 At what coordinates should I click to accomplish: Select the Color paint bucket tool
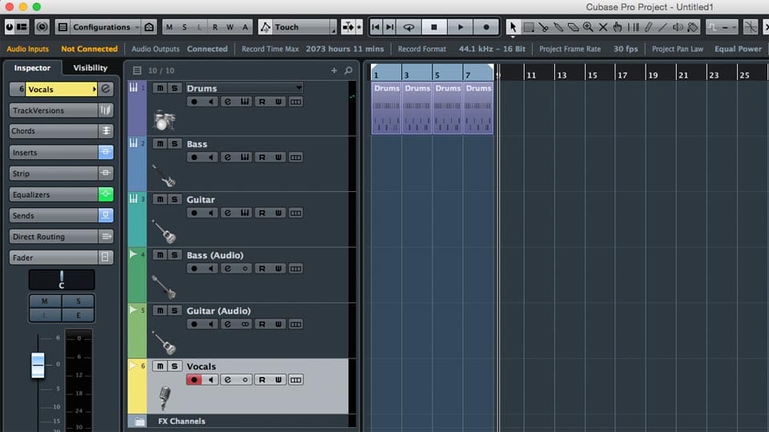[692, 27]
